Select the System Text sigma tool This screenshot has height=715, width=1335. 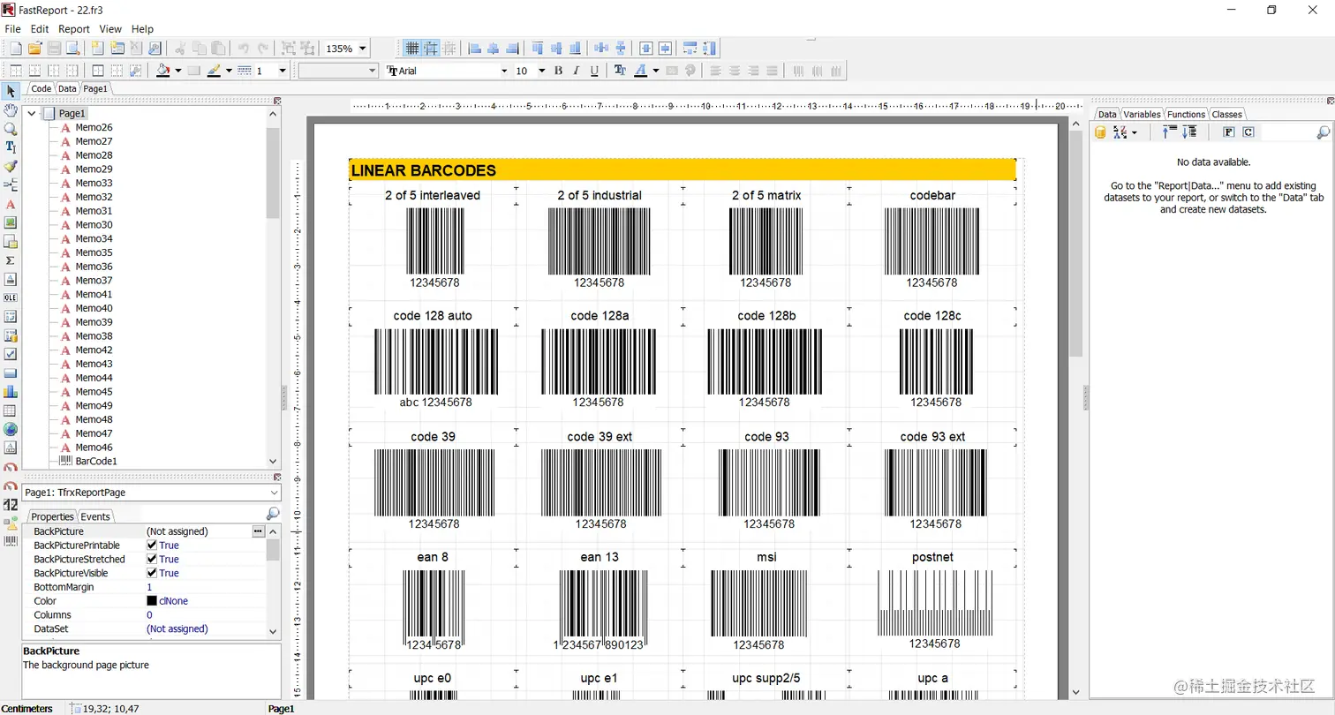tap(11, 260)
